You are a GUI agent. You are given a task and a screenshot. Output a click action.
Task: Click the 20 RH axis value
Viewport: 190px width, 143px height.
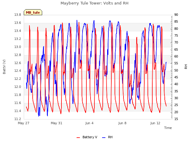click(176, 112)
